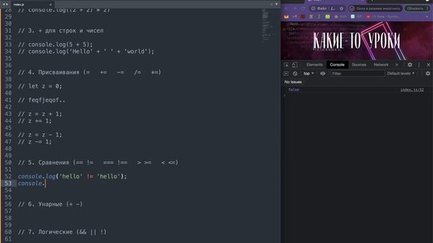Open the DevTools three-dot customize menu

click(419, 65)
